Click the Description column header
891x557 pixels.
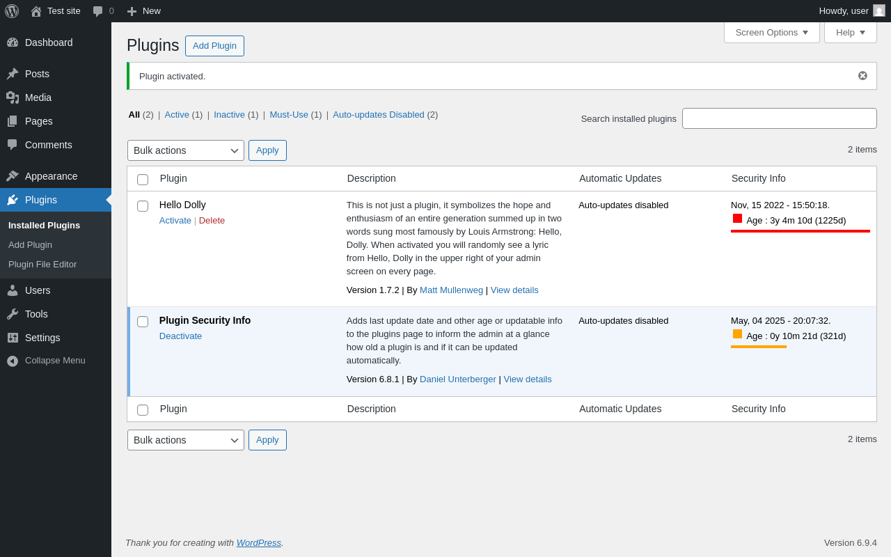point(372,178)
